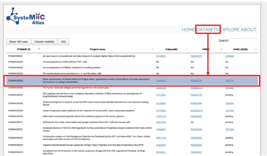Open PRIDE link in SYSMHC00008 row

click(x=196, y=104)
